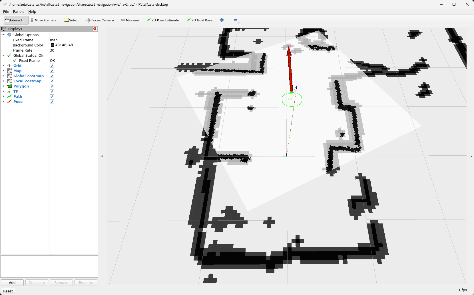Activate the Select tool
This screenshot has height=295, width=474.
(71, 20)
